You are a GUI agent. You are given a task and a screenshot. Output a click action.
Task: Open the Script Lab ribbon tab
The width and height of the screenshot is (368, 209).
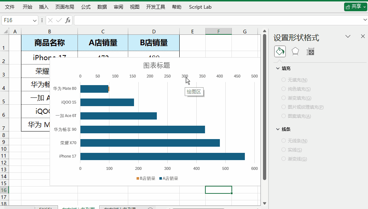[200, 7]
